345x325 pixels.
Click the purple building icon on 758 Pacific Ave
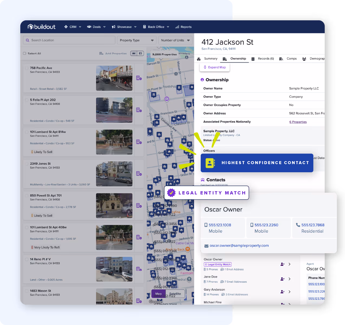pyautogui.click(x=139, y=78)
